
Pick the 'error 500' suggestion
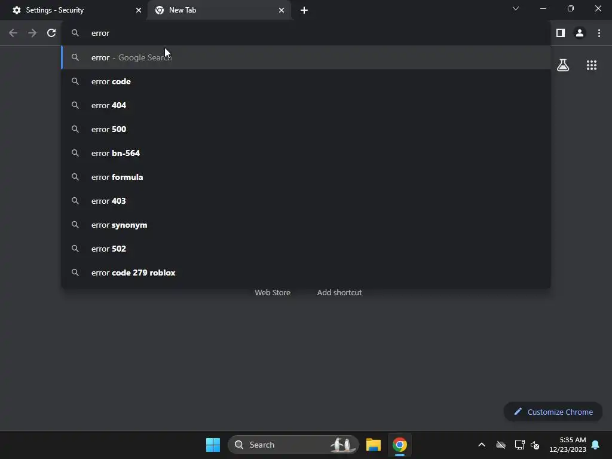click(306, 129)
